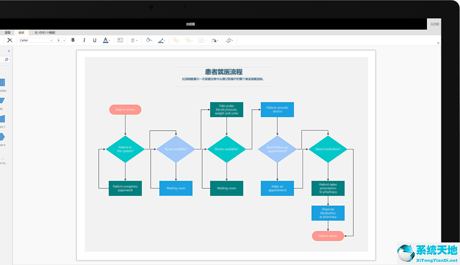The image size is (460, 265).
Task: Select the hexagon preparation shape in stencil
Action: coord(2,136)
